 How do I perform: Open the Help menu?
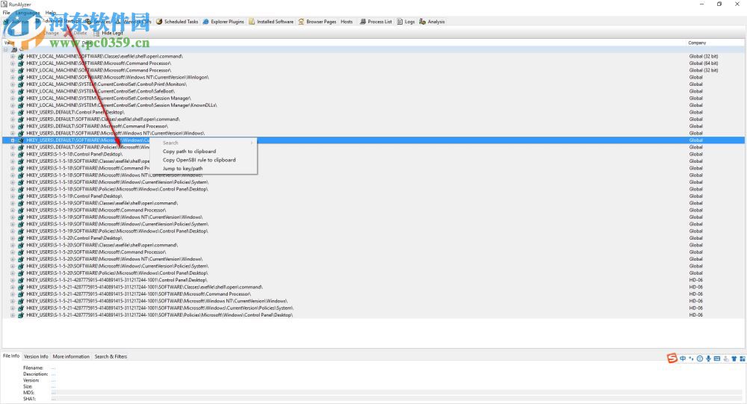point(51,13)
